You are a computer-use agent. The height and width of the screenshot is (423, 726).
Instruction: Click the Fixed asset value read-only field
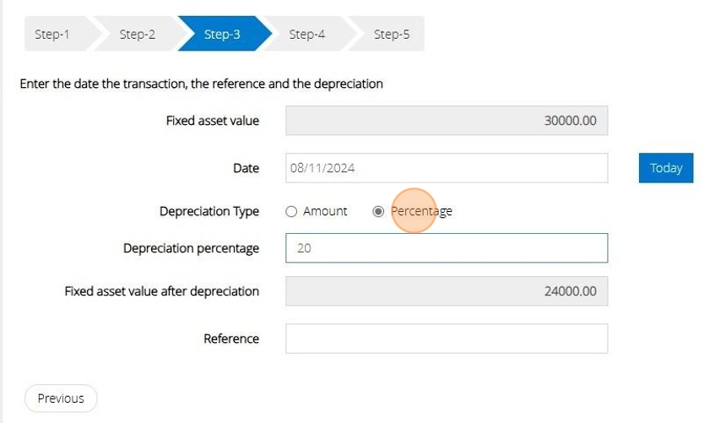447,121
